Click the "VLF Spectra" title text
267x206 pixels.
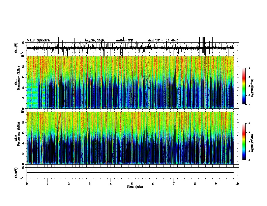(38, 40)
